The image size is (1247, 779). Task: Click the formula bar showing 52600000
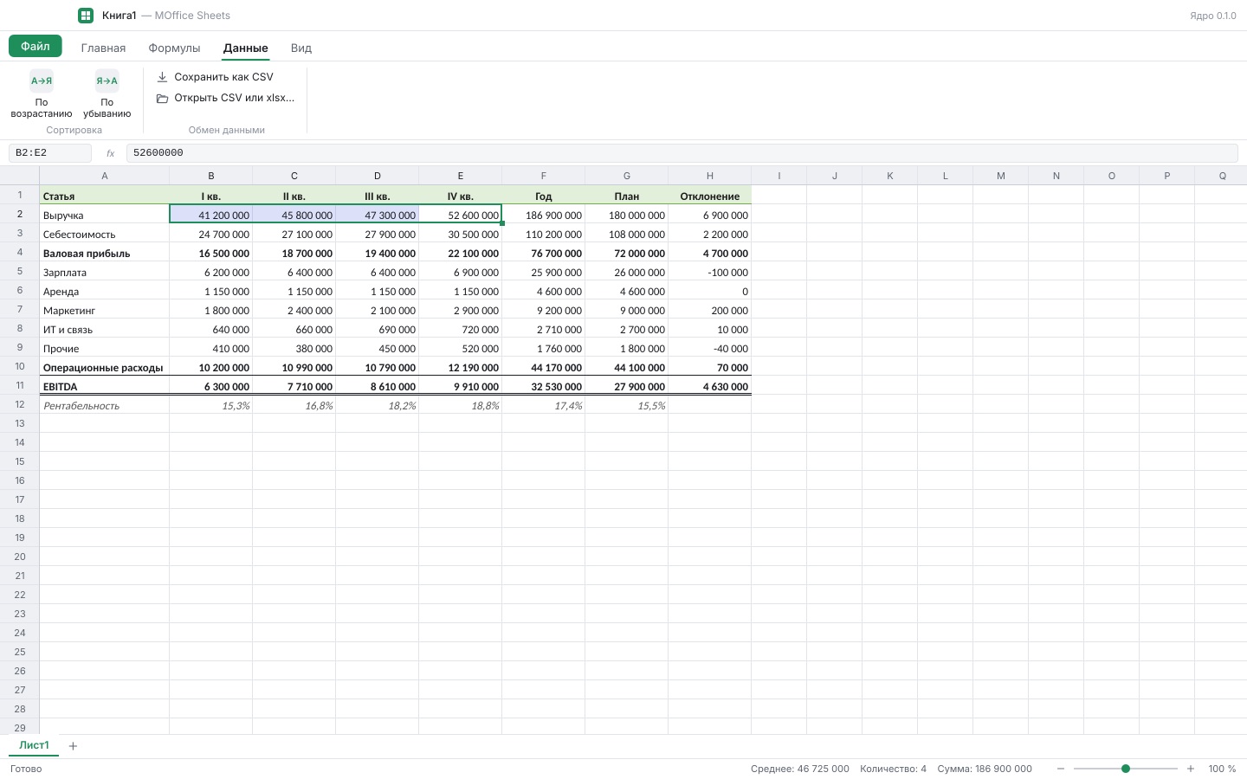tap(682, 153)
